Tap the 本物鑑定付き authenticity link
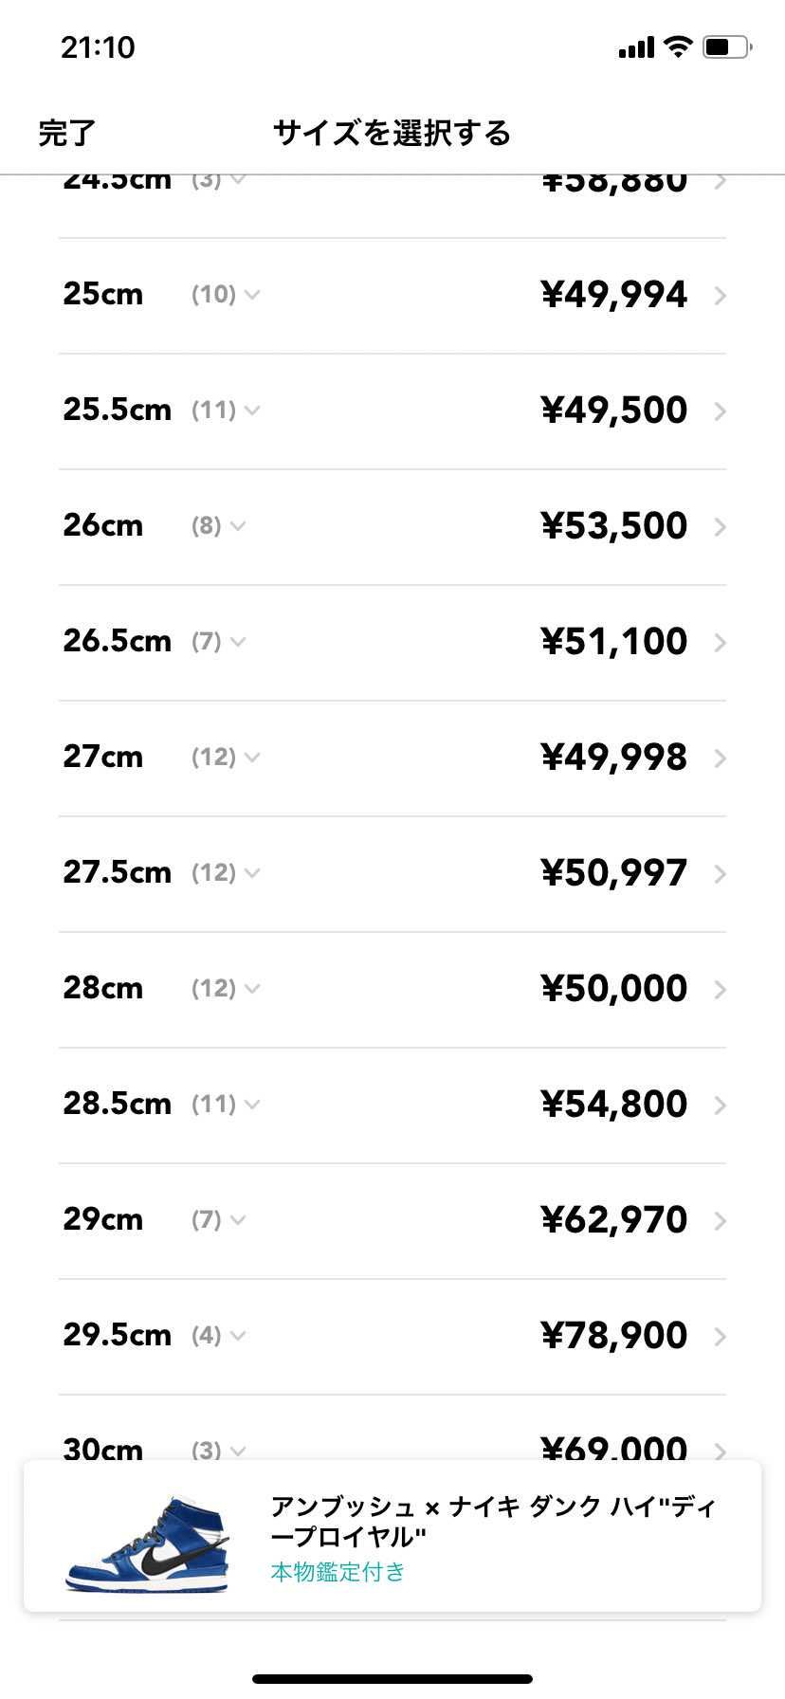 pyautogui.click(x=338, y=1572)
